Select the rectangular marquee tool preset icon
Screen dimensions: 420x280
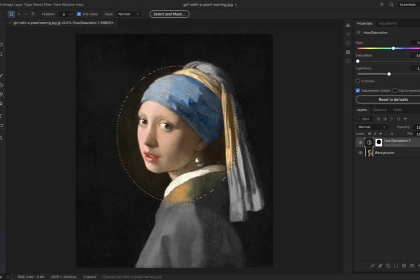pos(12,14)
